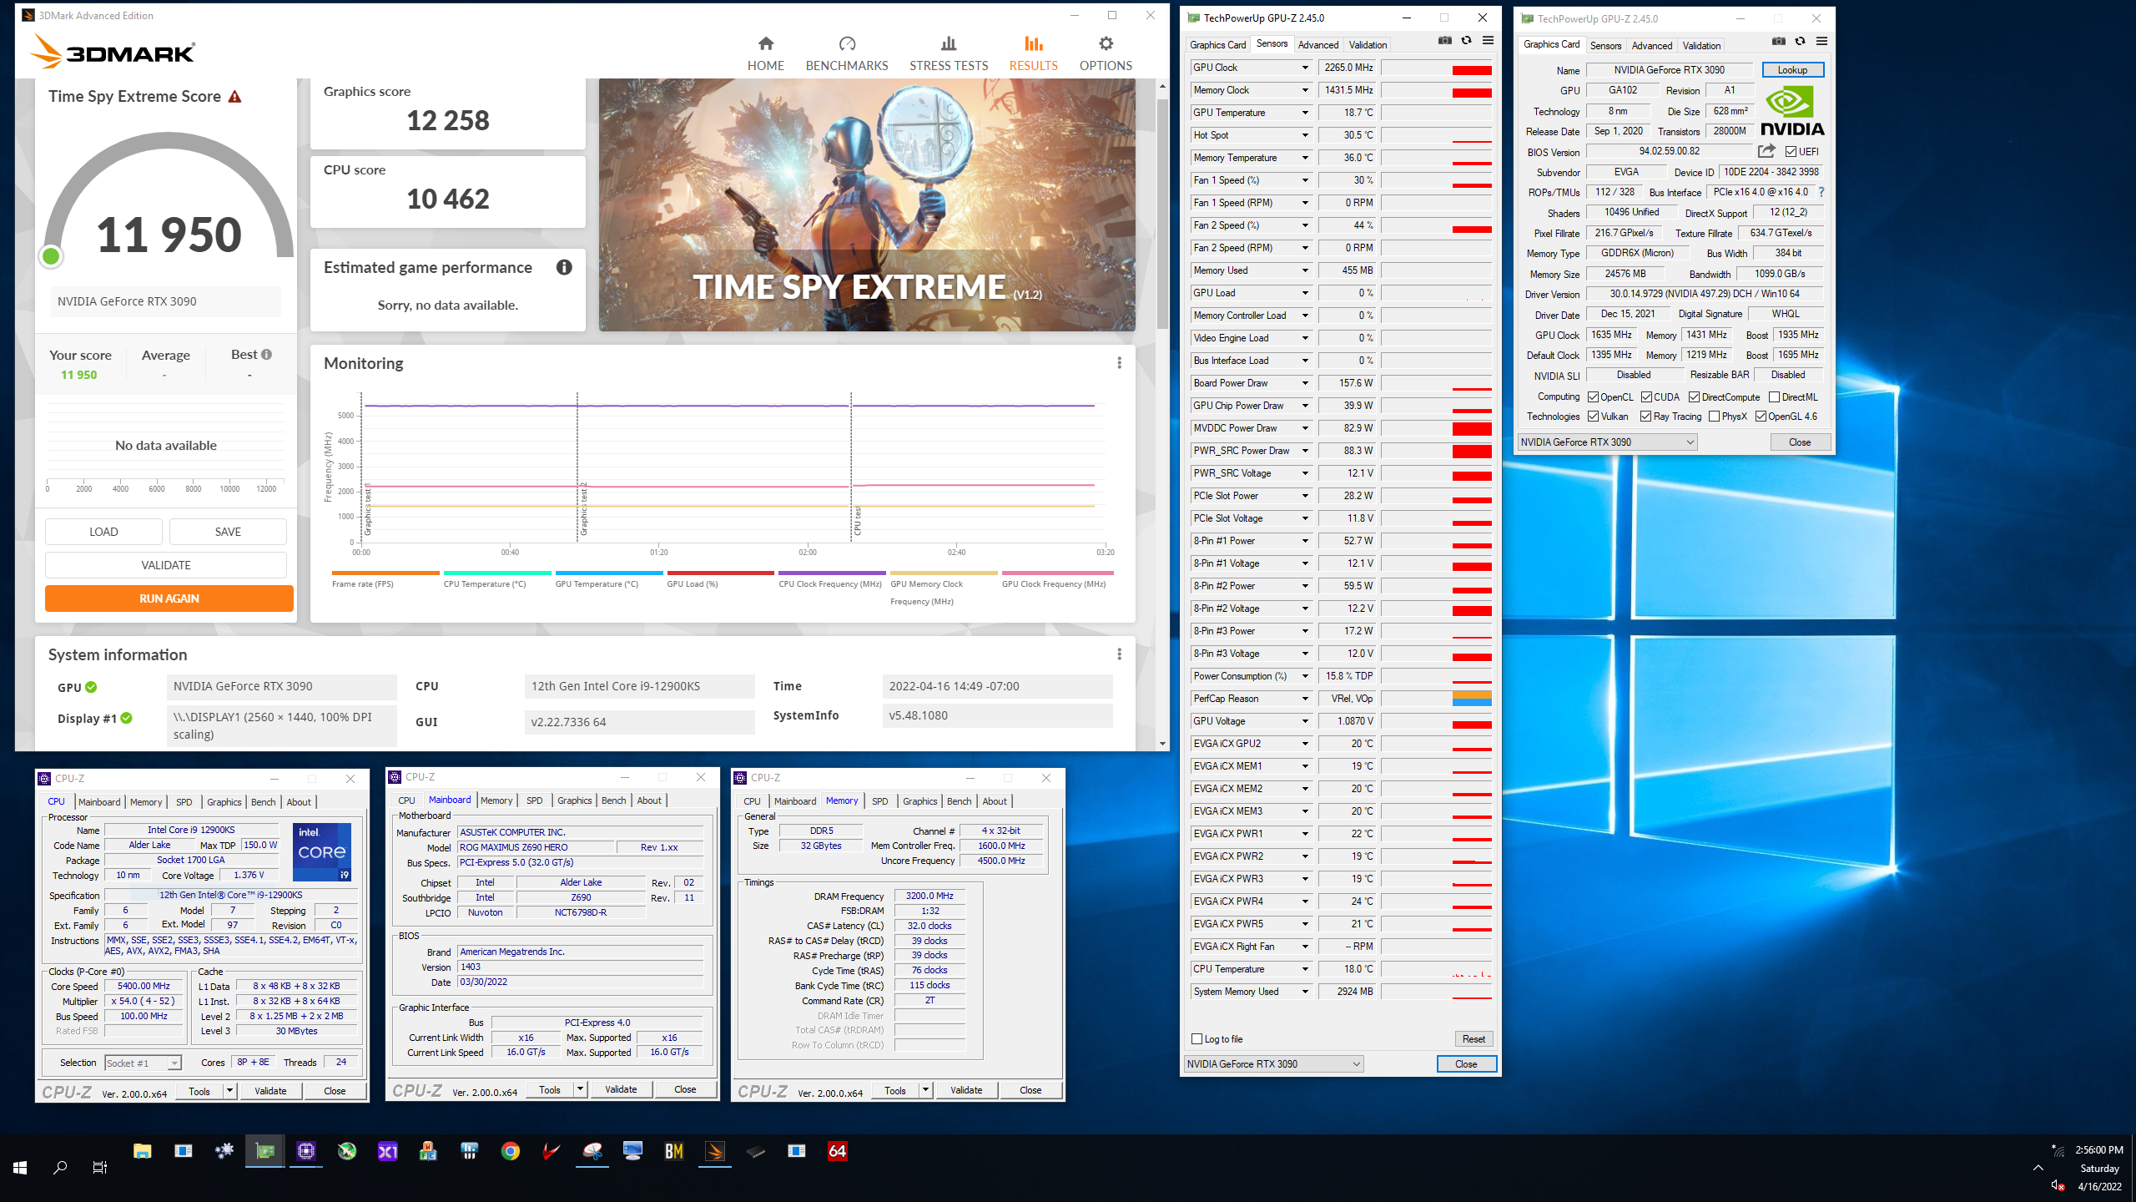
Task: Open hamburger menu in GPU-Z Graphics Card window
Action: pyautogui.click(x=1821, y=42)
